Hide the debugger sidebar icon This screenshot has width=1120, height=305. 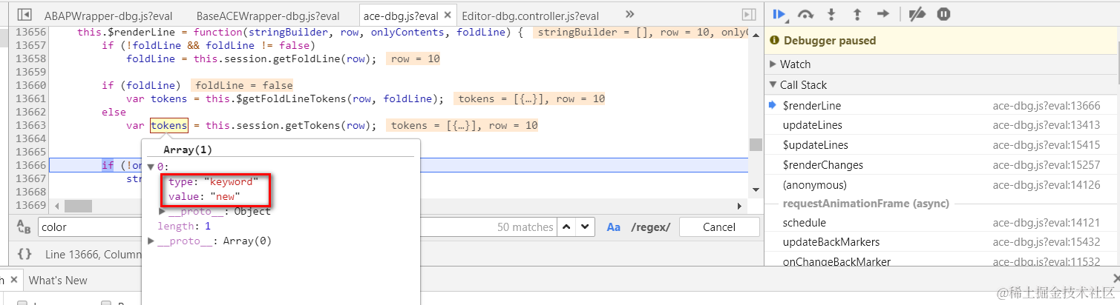749,15
